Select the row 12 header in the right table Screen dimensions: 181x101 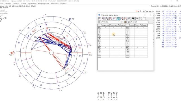(128, 52)
